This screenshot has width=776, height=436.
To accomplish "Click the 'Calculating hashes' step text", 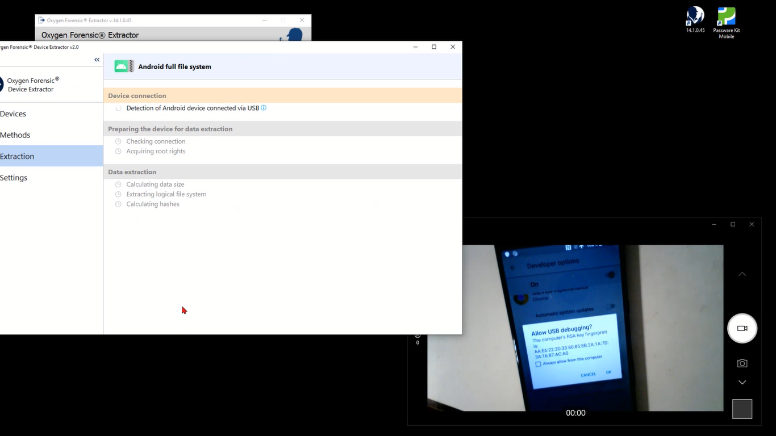I will click(153, 204).
